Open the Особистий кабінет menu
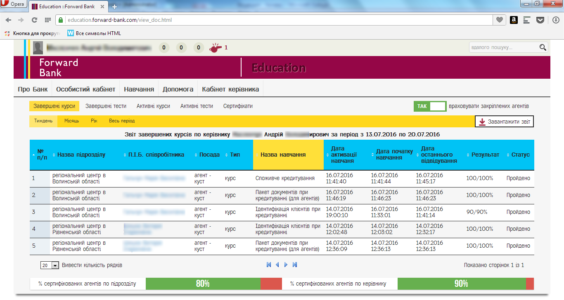 pos(86,89)
